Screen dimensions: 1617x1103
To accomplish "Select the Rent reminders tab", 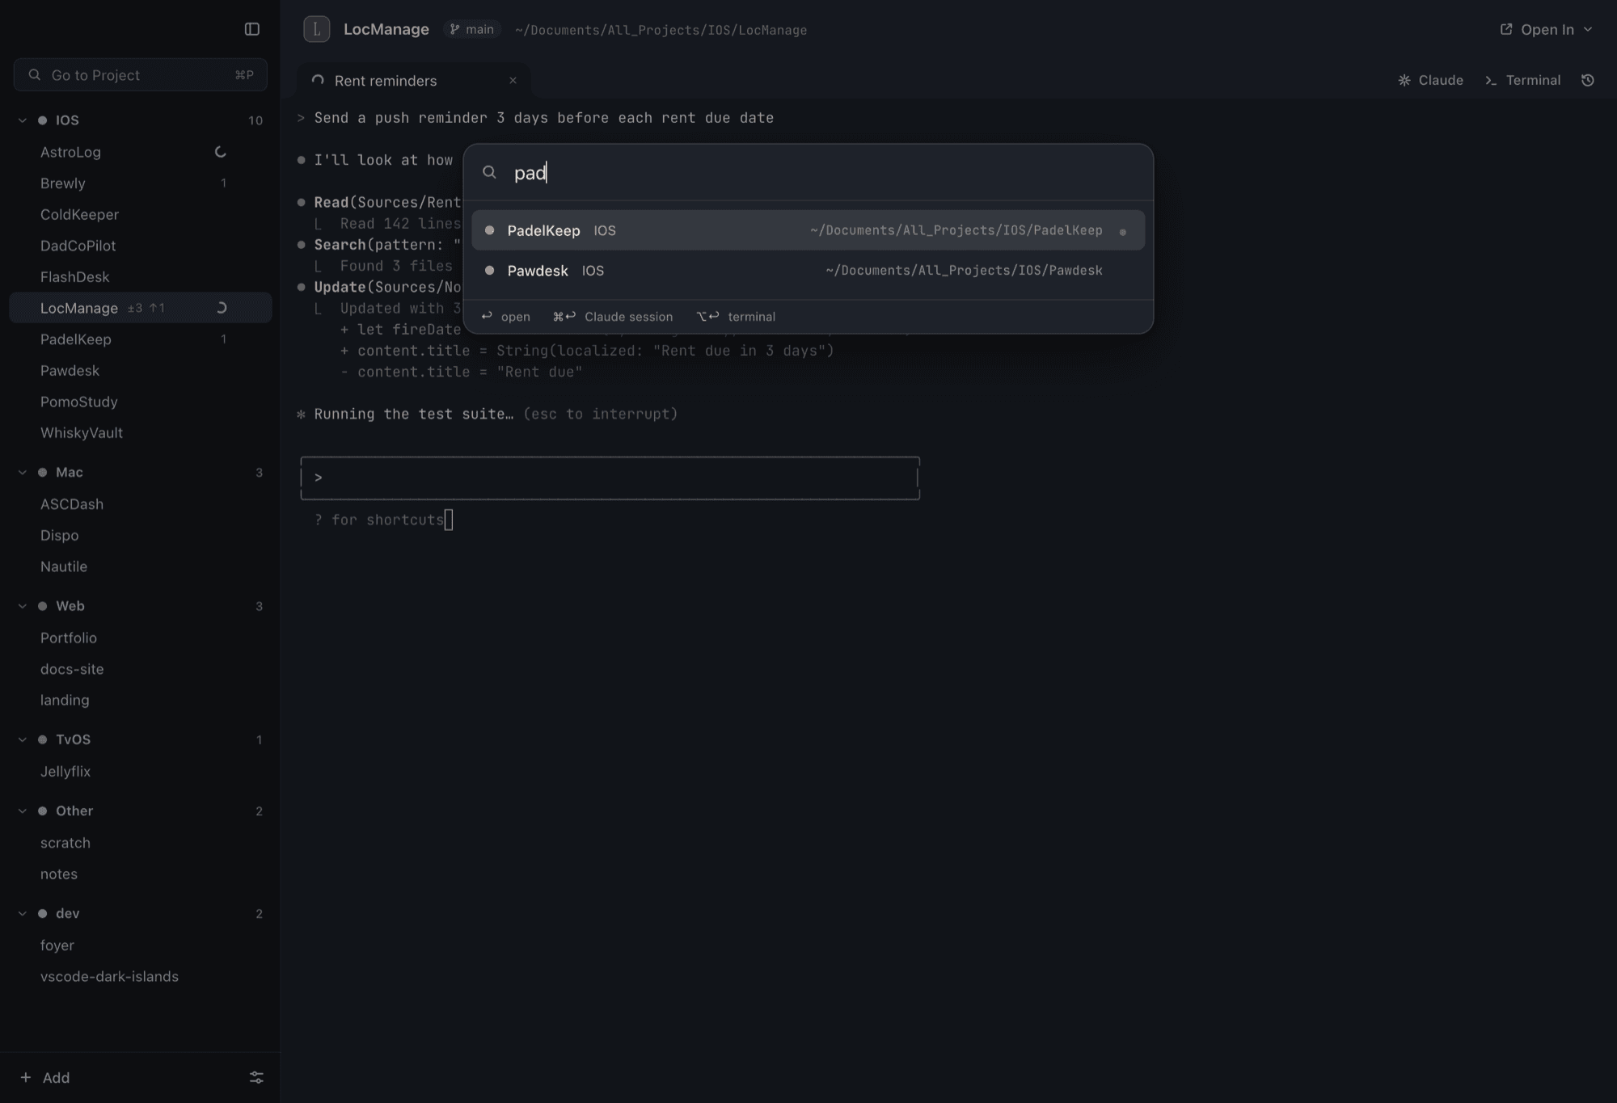I will (x=413, y=80).
